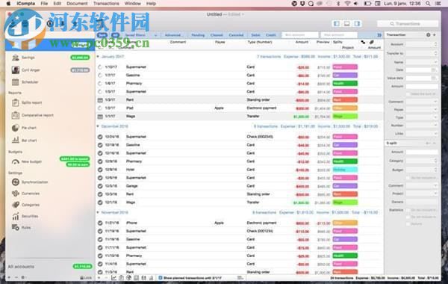Click the green Health tag on 1/6/17 Pharmacy
Viewport: 448px width, 284px height.
point(345,84)
